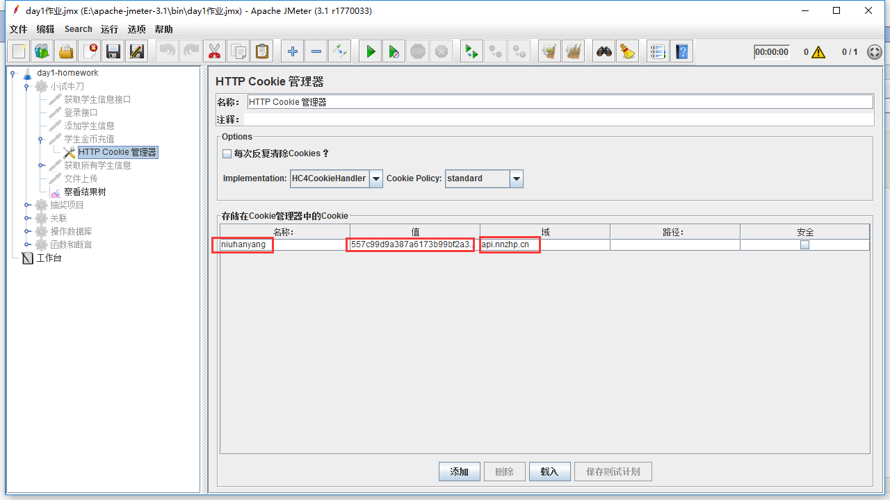Click the Redo toolbar icon

pos(191,51)
